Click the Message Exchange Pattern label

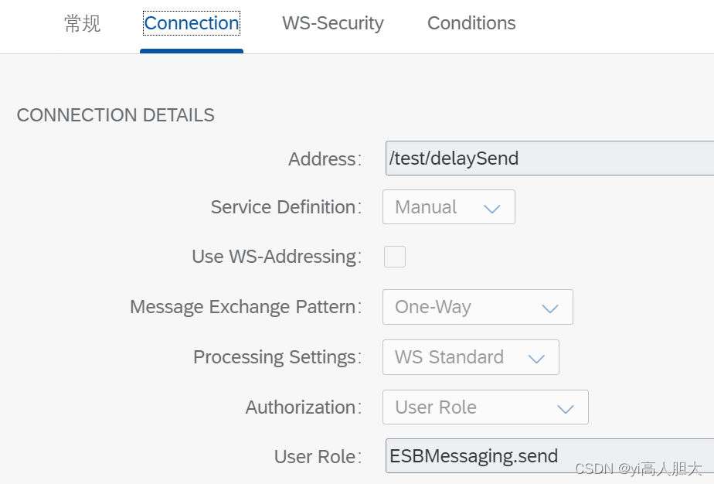click(x=246, y=307)
